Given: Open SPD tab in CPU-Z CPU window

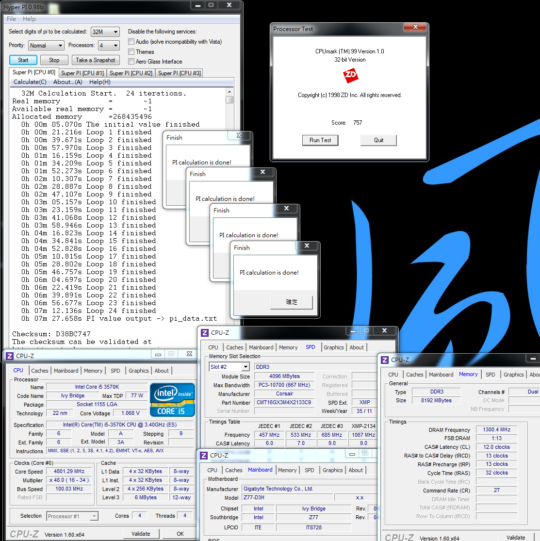Looking at the screenshot, I should pyautogui.click(x=115, y=371).
